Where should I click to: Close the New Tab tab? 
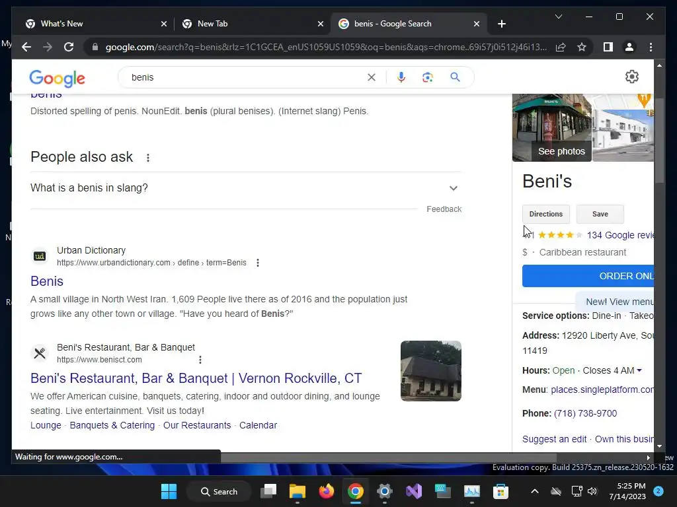(x=321, y=24)
